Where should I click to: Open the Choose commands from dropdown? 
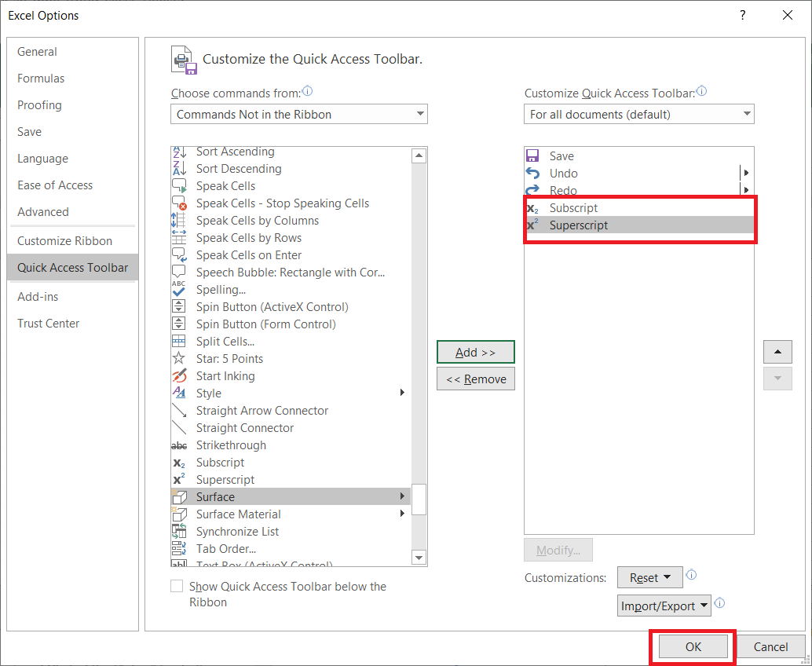coord(298,114)
